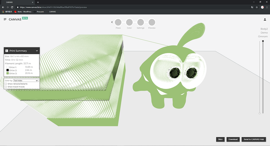Click the Time: 8 hr 32 min text
Screen dimensions: 270x146
[x=14, y=60]
